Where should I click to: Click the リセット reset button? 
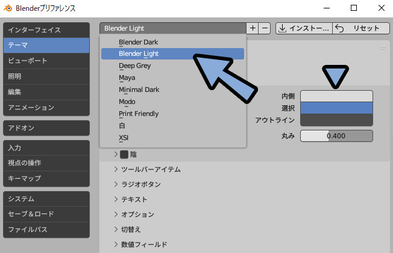pos(361,28)
